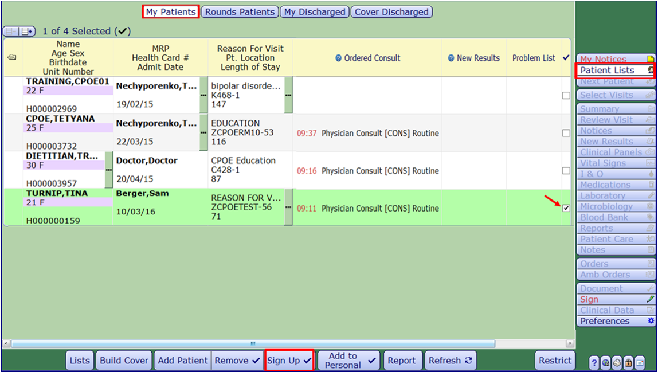This screenshot has height=372, width=658.
Task: Open the My Discharged tab
Action: 314,11
